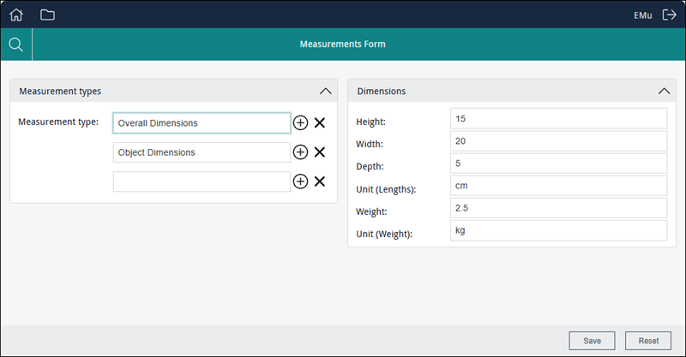Collapse the Dimensions panel

pos(664,91)
